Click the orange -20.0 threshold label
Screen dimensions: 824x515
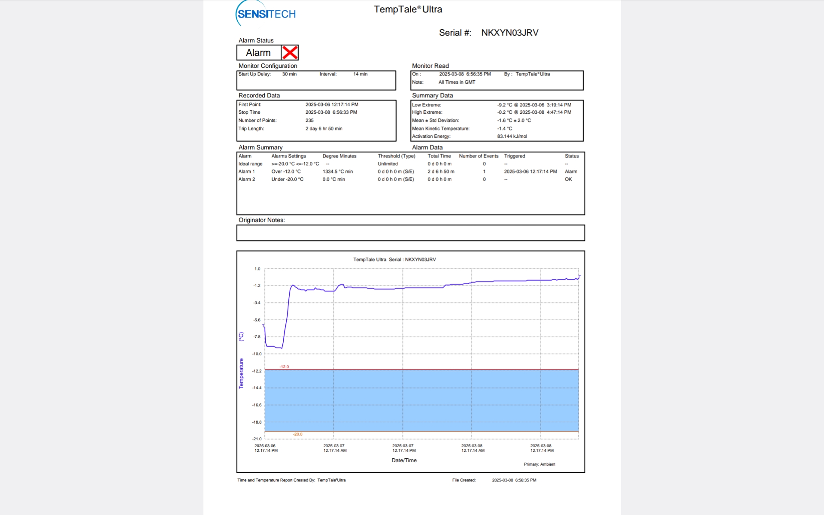coord(298,434)
